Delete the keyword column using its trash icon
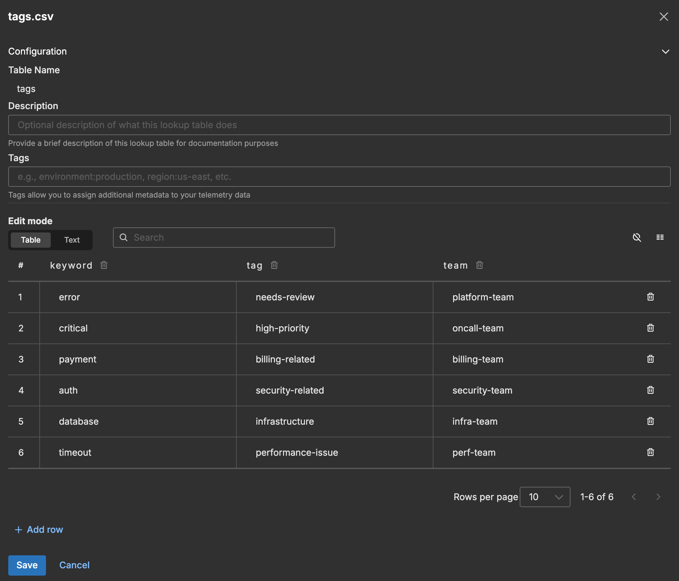Screen dimensions: 679x581 pos(104,265)
